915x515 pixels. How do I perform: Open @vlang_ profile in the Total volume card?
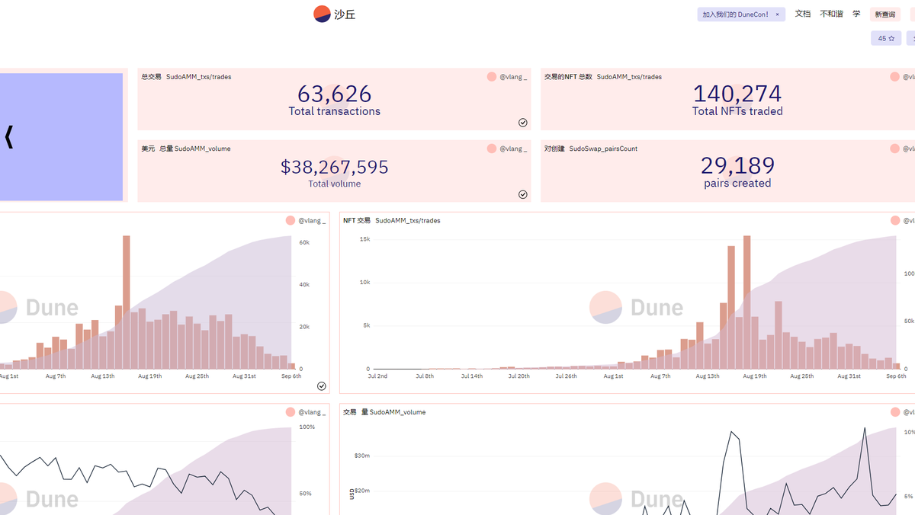(513, 149)
